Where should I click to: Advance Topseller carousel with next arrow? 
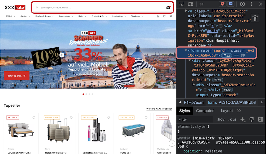(x=172, y=143)
